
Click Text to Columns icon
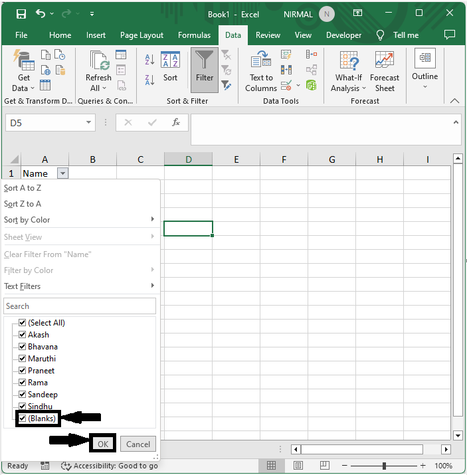click(261, 59)
